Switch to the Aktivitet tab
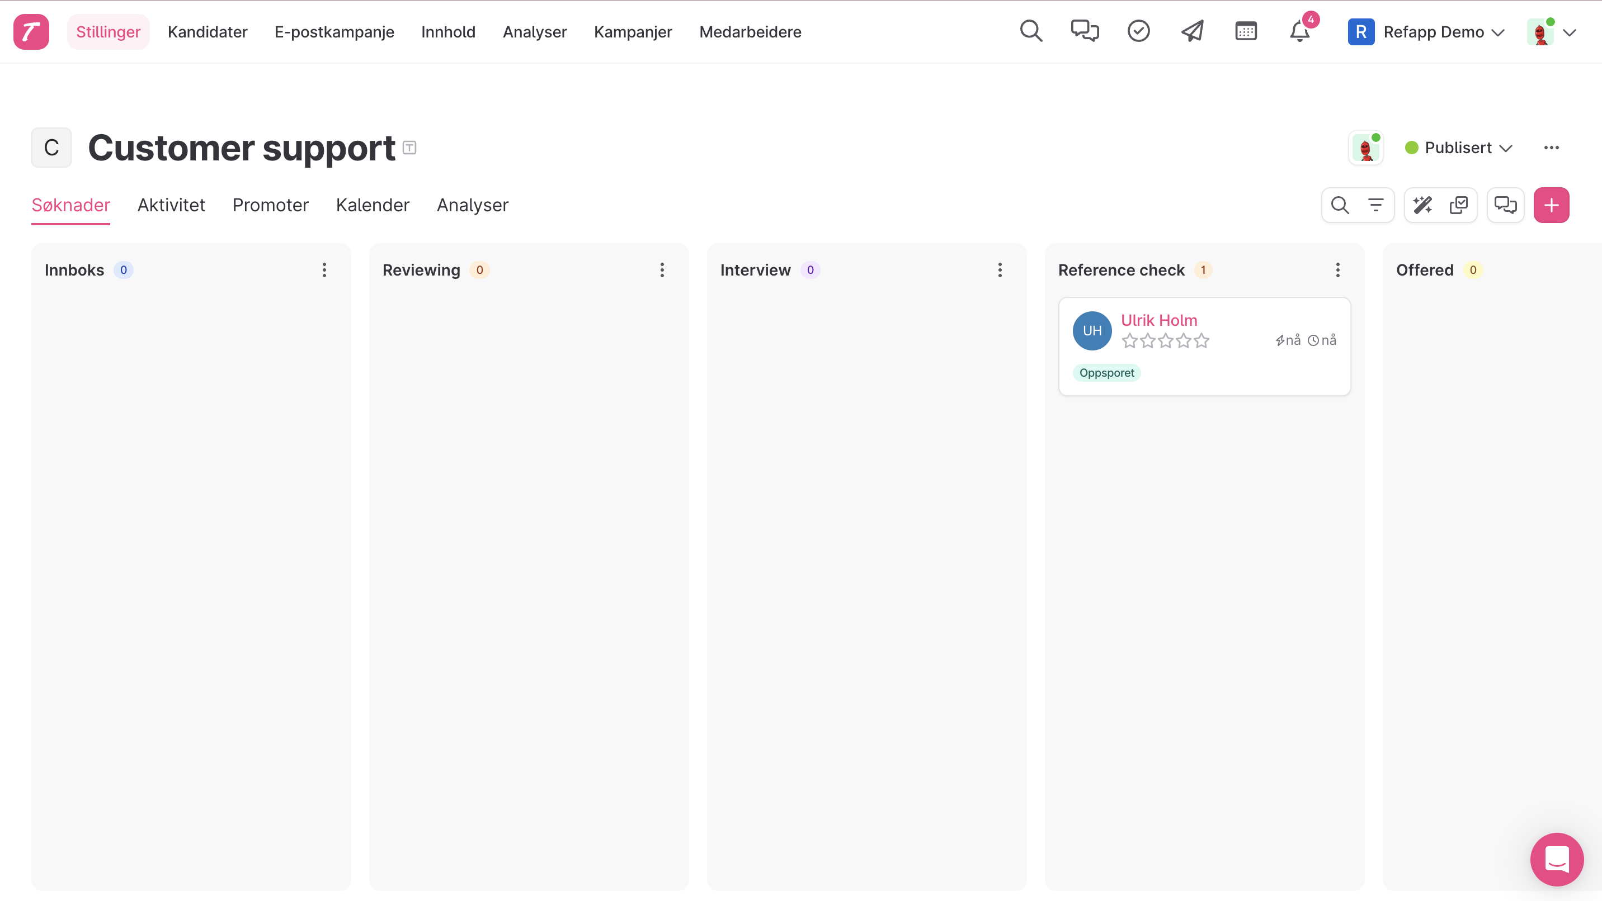Viewport: 1602px width, 901px height. coord(171,205)
